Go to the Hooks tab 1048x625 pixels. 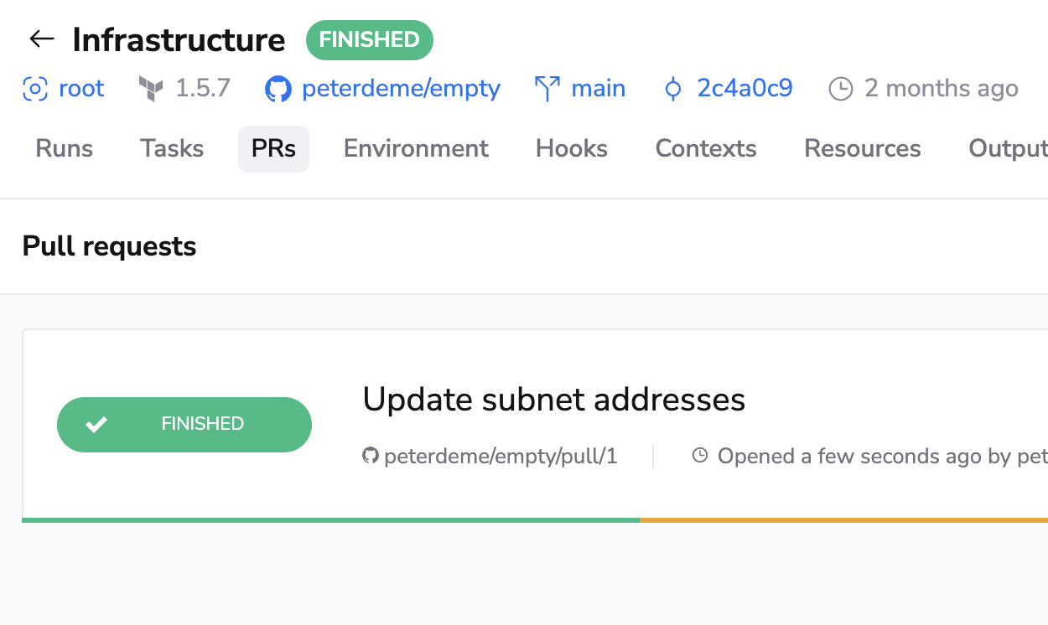pos(572,149)
